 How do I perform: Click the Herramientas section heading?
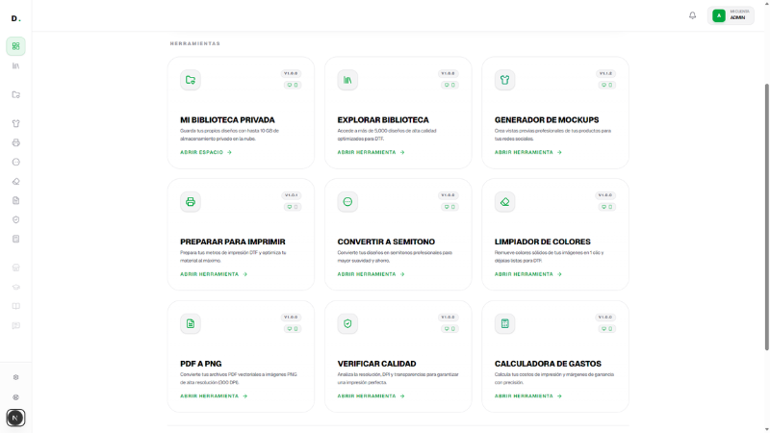coord(195,43)
